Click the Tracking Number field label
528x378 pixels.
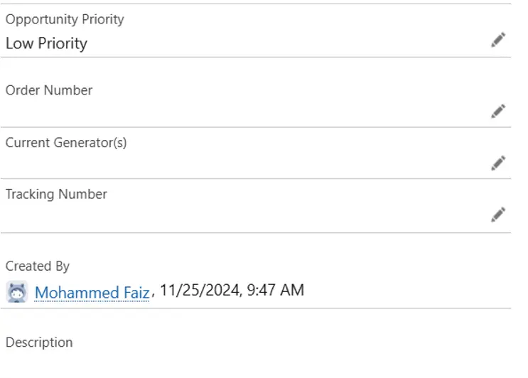click(x=56, y=194)
